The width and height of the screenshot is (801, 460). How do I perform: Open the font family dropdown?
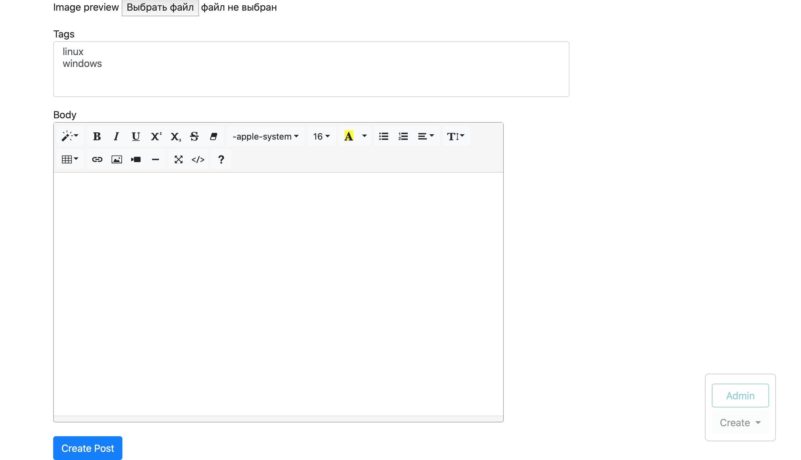pos(265,136)
